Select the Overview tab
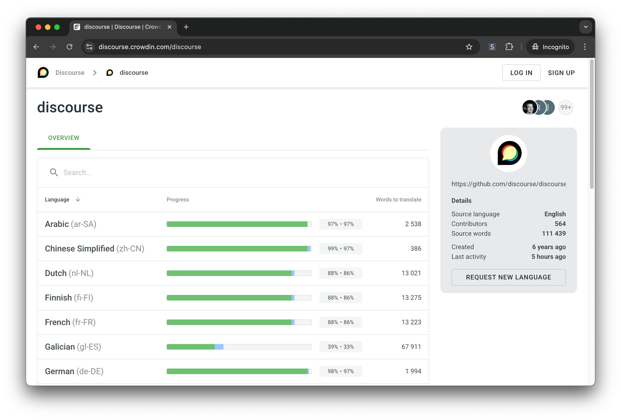Viewport: 621px width, 420px height. tap(64, 138)
